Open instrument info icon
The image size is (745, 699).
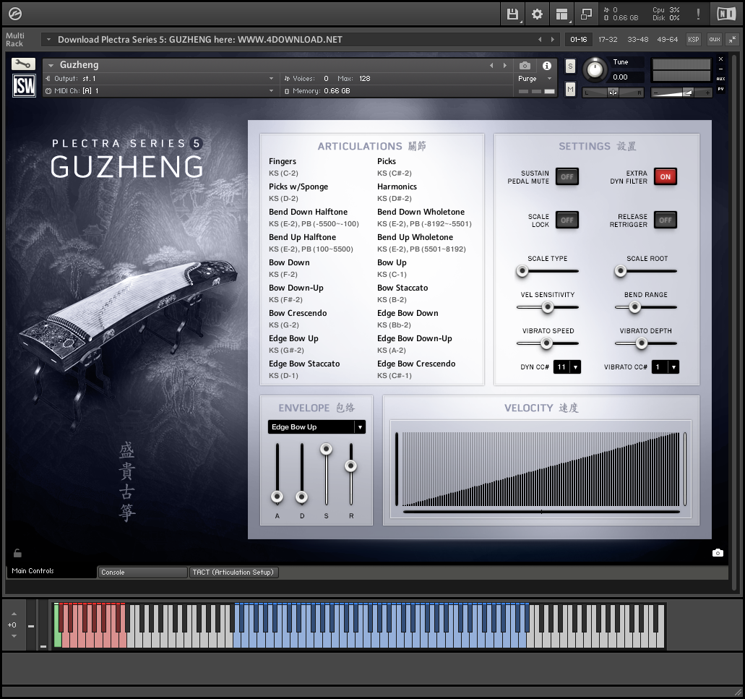click(x=547, y=66)
